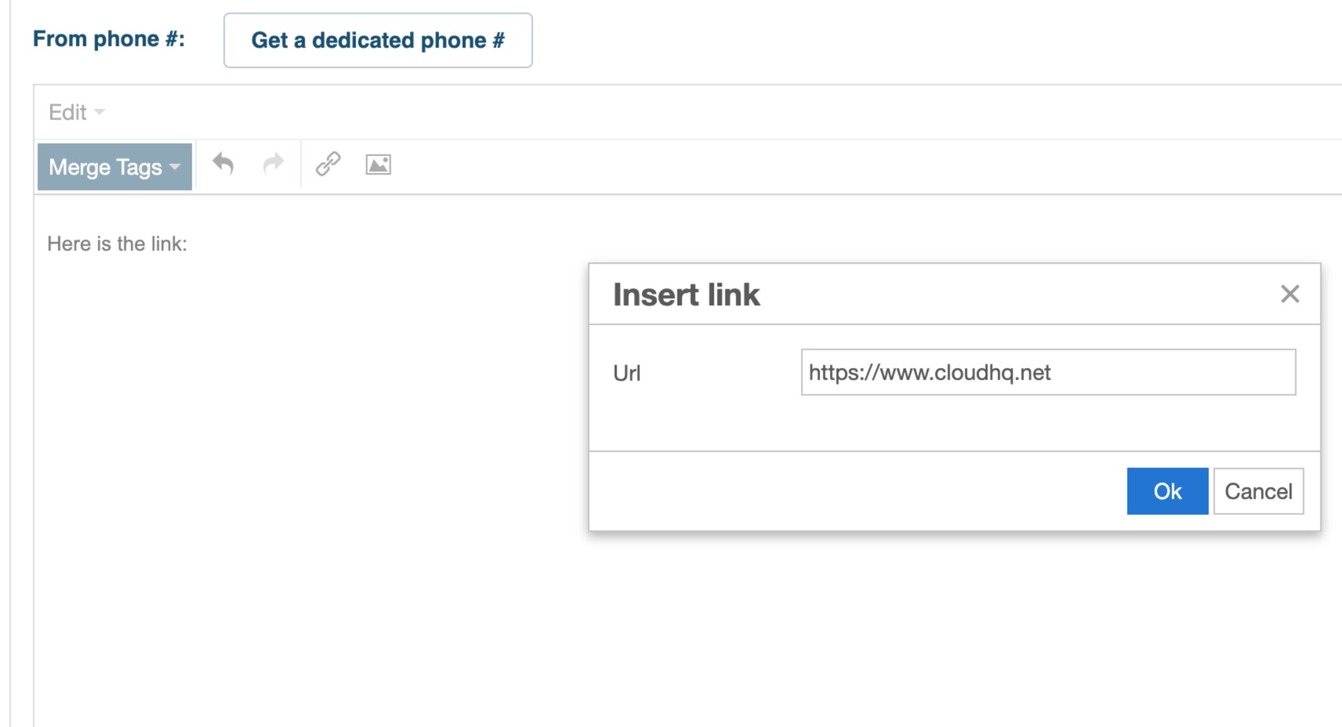Dismiss the dialog using the Cancel button
1342x727 pixels.
point(1258,491)
